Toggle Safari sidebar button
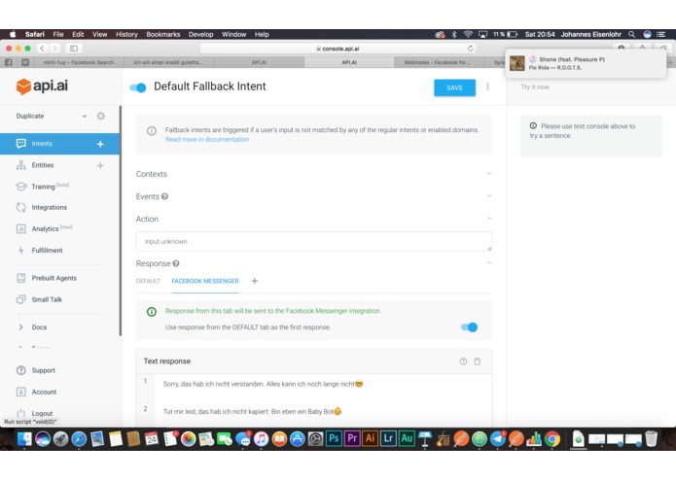This screenshot has height=480, width=676. pyautogui.click(x=74, y=49)
